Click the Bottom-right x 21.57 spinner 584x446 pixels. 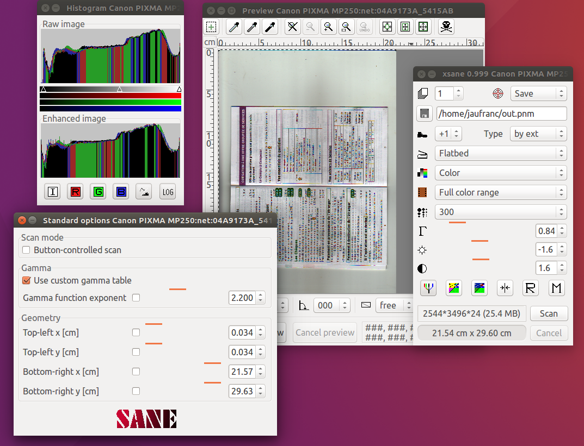[247, 372]
